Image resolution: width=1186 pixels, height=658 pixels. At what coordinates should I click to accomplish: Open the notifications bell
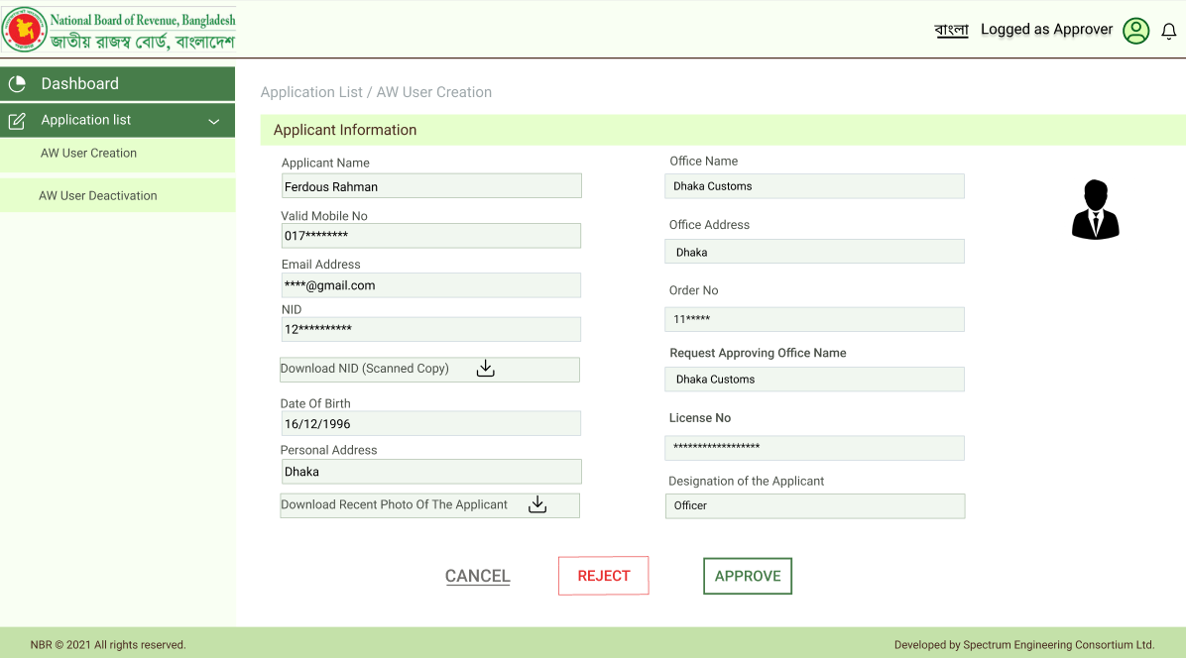1168,31
